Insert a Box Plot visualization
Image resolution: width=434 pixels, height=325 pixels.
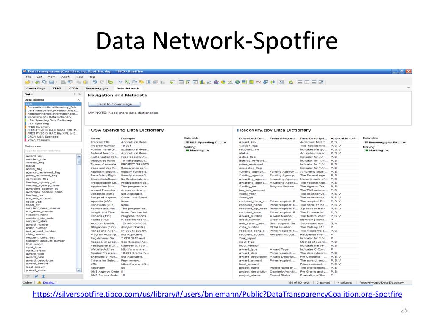(x=273, y=82)
